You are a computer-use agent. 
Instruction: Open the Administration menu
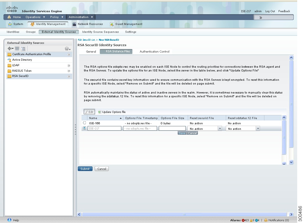[x=81, y=17]
